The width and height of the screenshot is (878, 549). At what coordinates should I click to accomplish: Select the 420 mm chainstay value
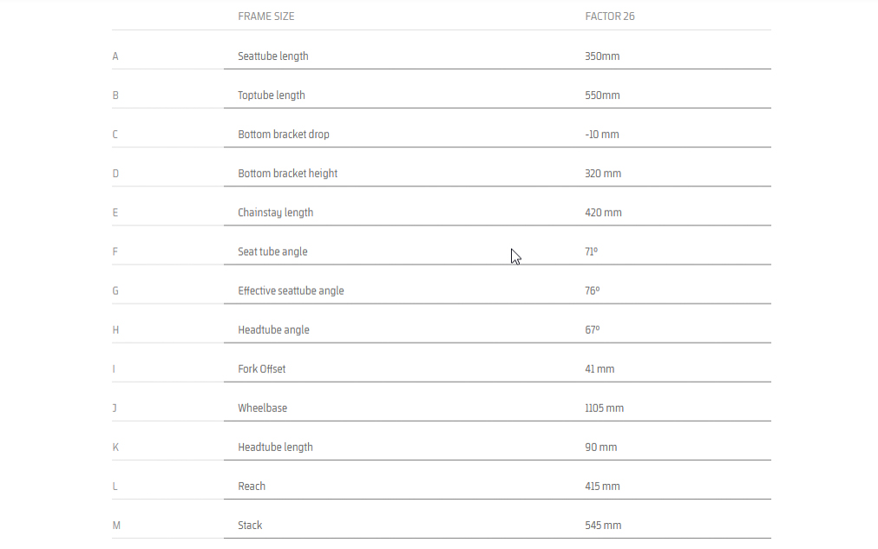(603, 212)
